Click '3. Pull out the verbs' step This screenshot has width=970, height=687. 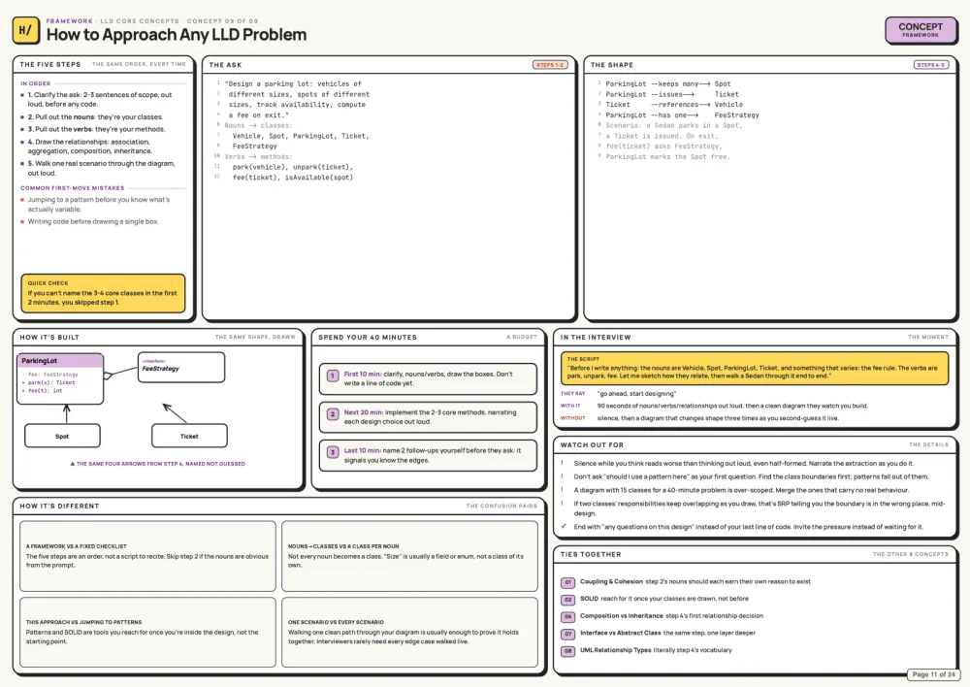96,129
